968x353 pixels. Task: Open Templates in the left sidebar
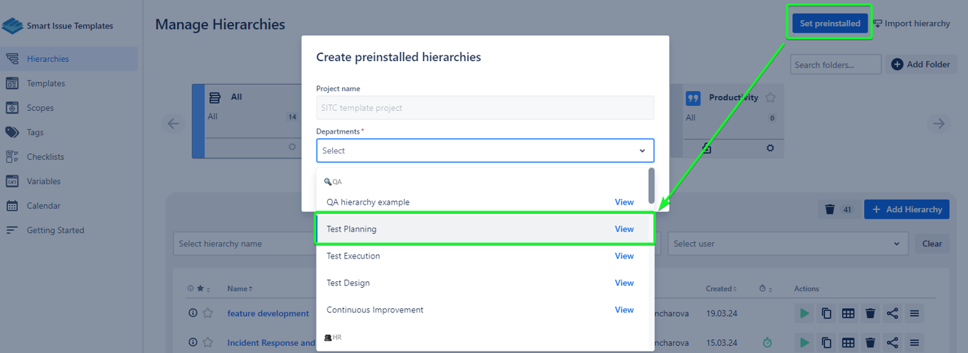46,83
